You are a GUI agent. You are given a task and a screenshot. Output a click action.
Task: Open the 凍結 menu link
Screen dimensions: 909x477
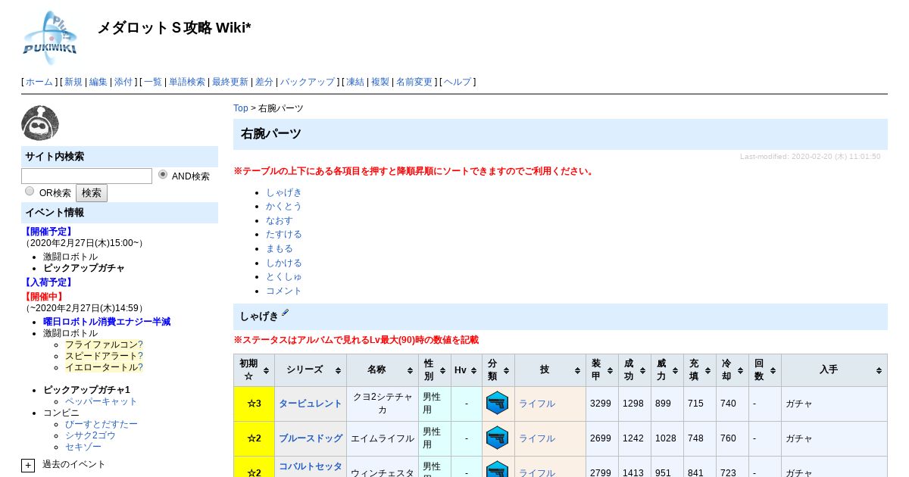click(355, 82)
